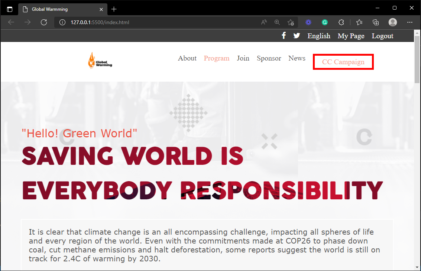Maximize the browser window

coord(394,8)
